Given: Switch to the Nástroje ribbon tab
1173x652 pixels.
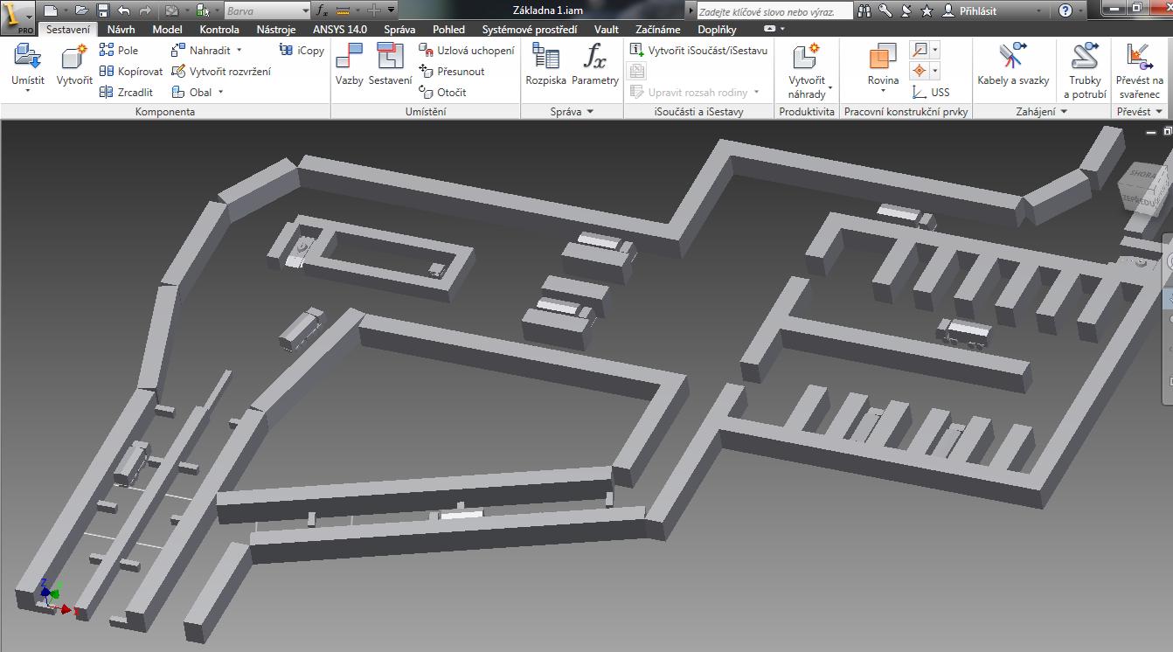Looking at the screenshot, I should (x=276, y=30).
